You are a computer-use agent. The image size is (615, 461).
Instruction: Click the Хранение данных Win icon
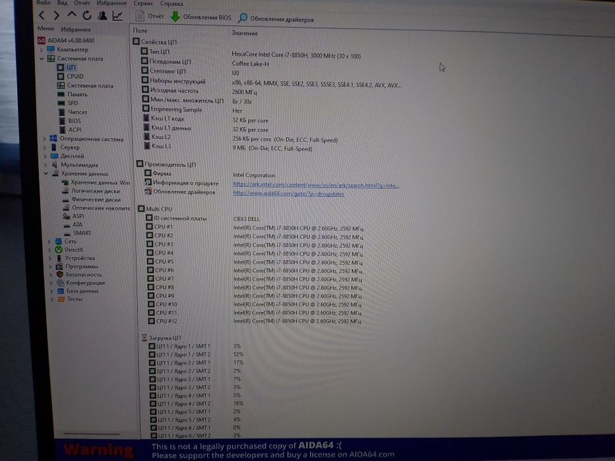[65, 182]
